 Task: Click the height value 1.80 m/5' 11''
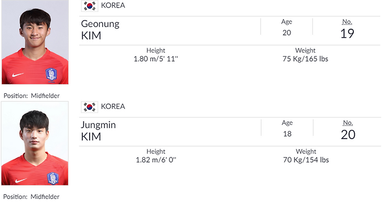pyautogui.click(x=156, y=59)
